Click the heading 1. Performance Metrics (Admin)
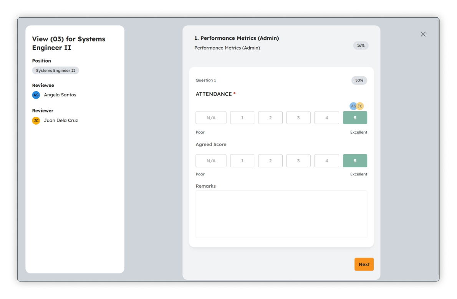457x299 pixels. pyautogui.click(x=237, y=38)
